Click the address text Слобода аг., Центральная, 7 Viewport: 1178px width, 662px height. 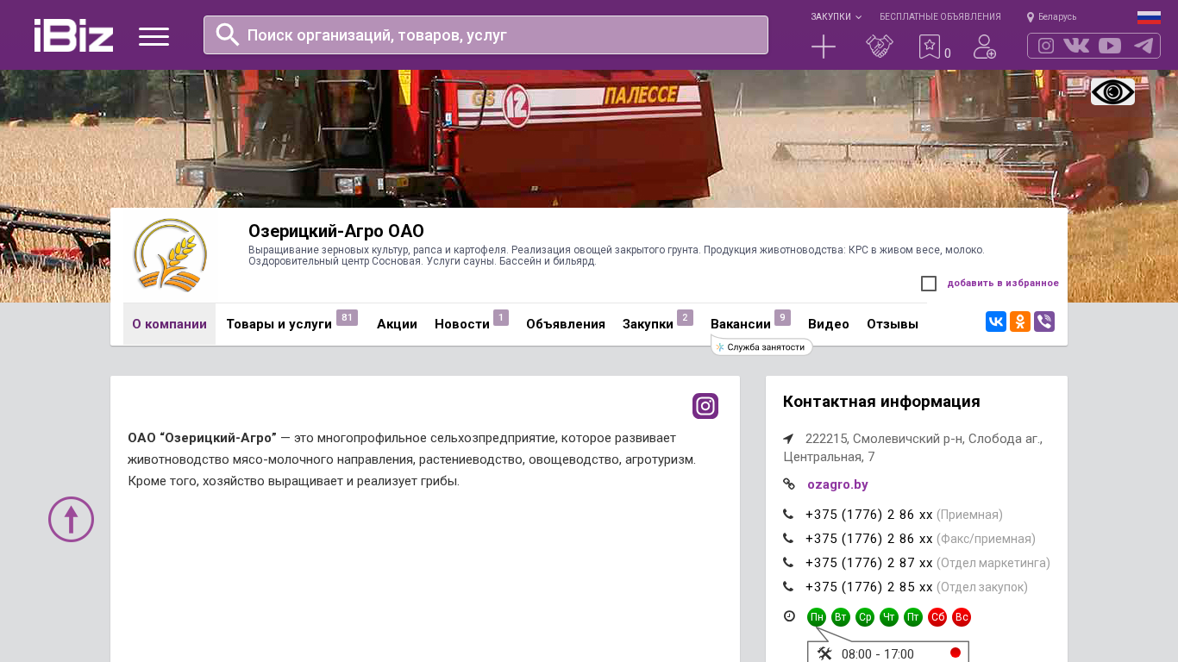(x=913, y=447)
